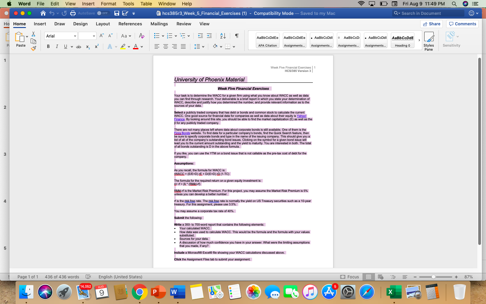The width and height of the screenshot is (486, 304).
Task: Enable Focus mode in status bar
Action: (x=350, y=277)
